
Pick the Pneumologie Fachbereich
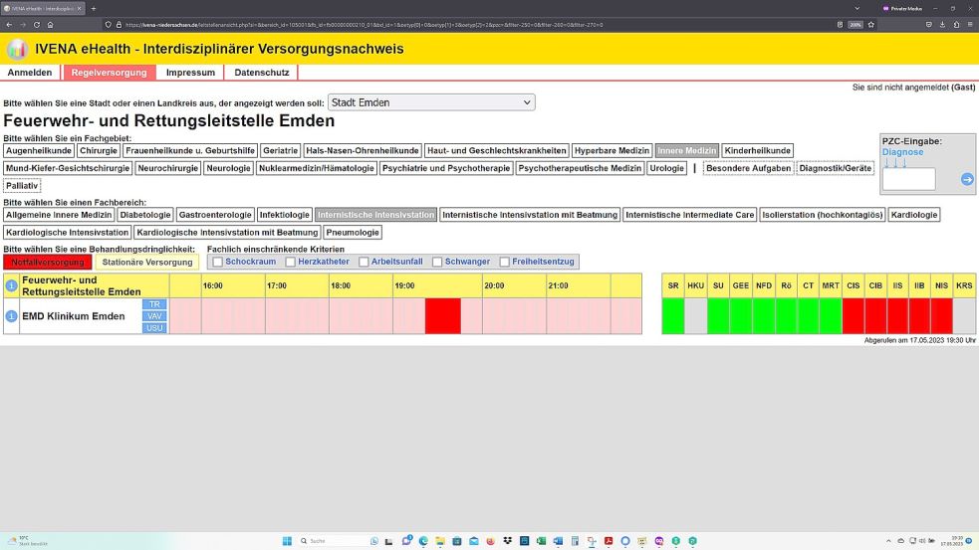point(353,232)
